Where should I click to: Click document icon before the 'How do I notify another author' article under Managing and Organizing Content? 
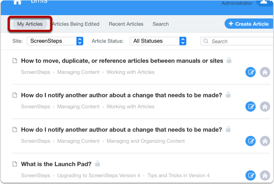pyautogui.click(x=15, y=130)
